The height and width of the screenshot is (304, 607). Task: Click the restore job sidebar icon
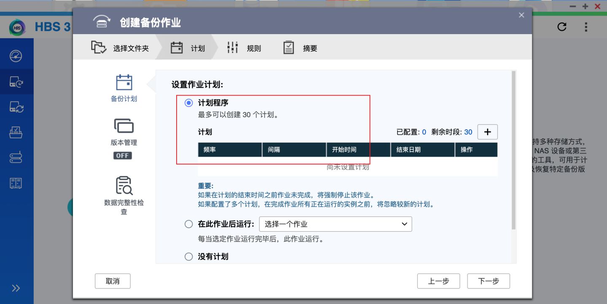(16, 132)
